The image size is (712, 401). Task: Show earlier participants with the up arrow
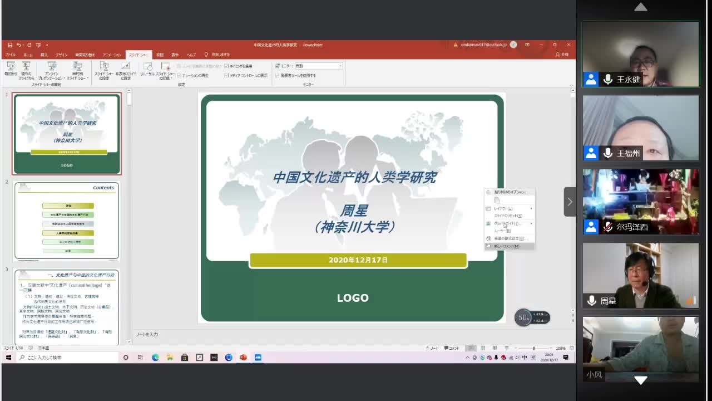click(641, 7)
